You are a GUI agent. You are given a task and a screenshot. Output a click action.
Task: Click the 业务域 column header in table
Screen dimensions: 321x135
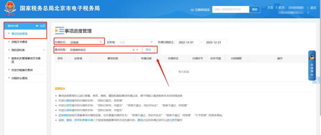[78, 58]
